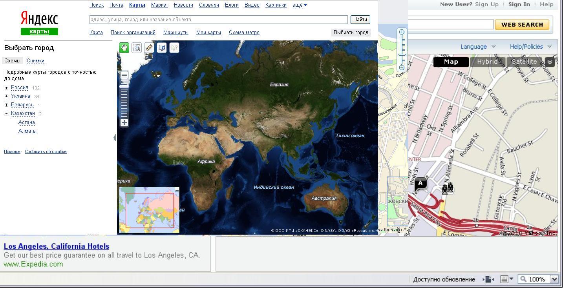Open the zoom 100% dropdown arrow
This screenshot has height=288, width=563.
click(x=554, y=279)
